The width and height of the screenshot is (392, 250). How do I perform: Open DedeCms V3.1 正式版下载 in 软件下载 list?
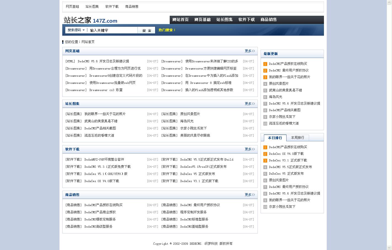[x=199, y=181]
